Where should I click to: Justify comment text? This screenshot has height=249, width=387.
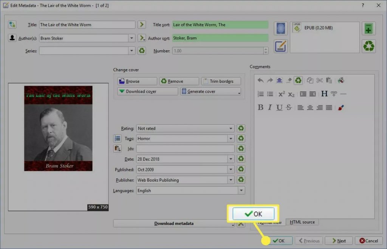[329, 107]
